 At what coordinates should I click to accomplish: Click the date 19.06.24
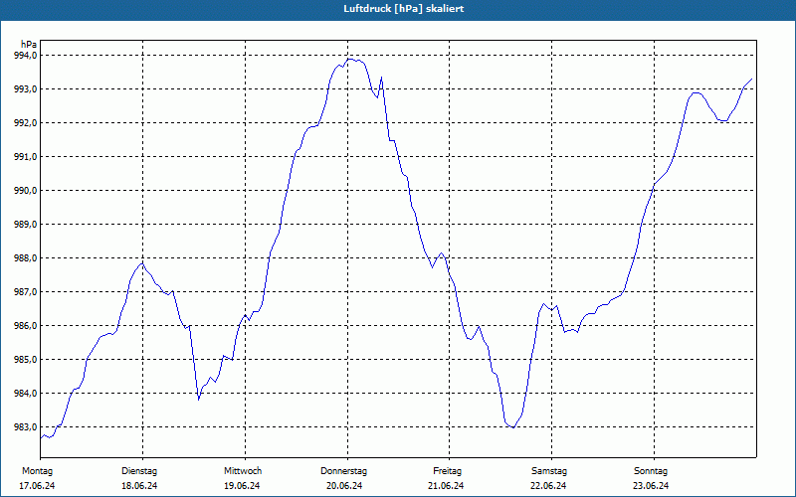(242, 486)
